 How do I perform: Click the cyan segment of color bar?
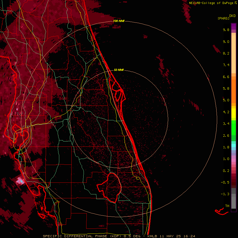pos(234,145)
